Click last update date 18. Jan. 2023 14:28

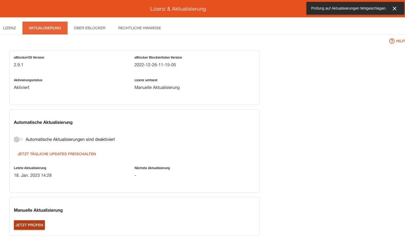coord(33,175)
